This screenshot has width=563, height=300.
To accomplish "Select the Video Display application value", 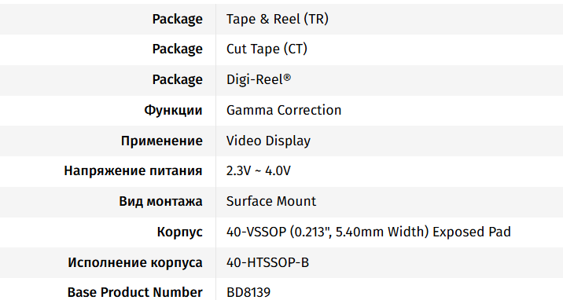I will coord(268,141).
